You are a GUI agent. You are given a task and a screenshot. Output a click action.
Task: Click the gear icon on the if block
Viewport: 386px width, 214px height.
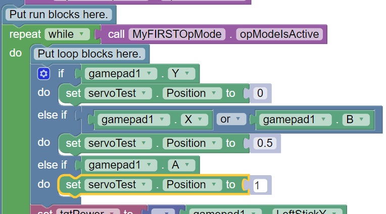pos(43,74)
